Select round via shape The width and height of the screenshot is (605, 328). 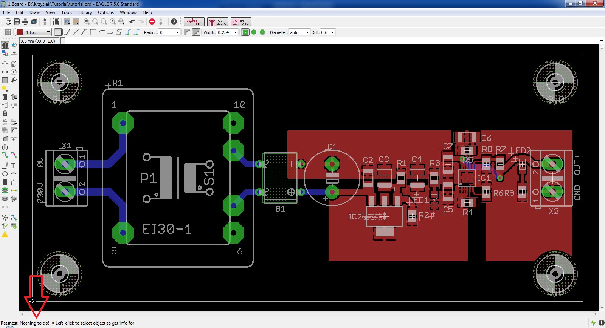coord(254,32)
